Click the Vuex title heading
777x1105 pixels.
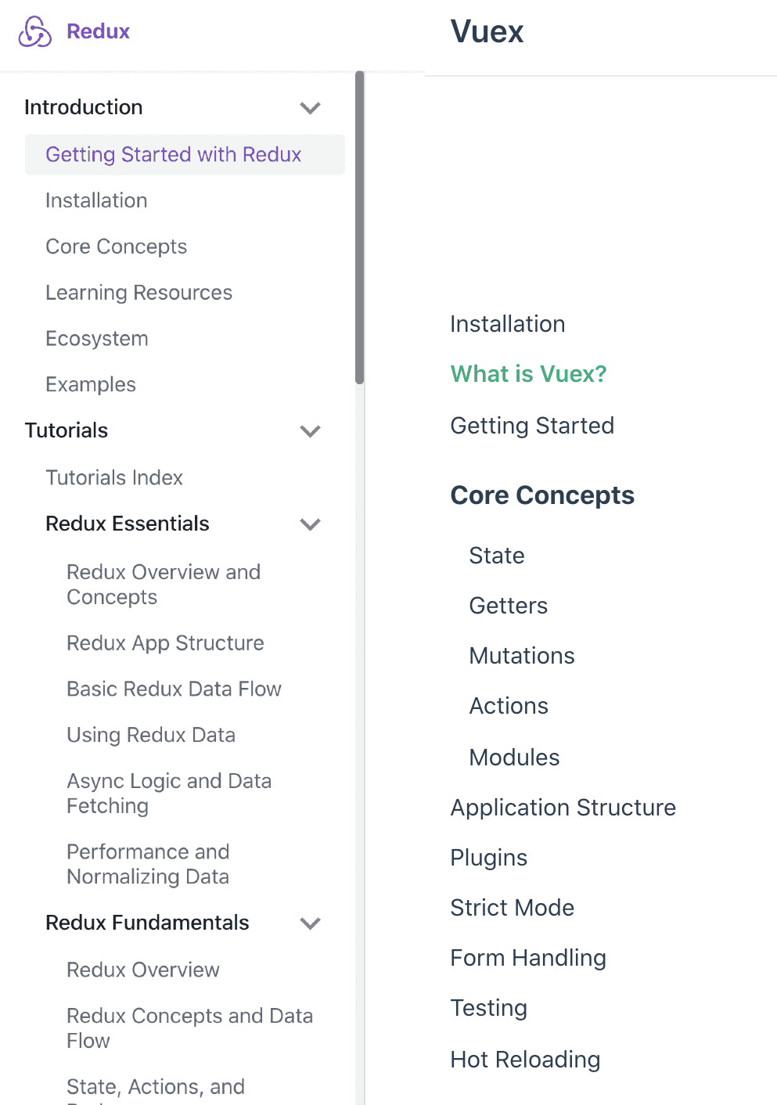[x=487, y=32]
